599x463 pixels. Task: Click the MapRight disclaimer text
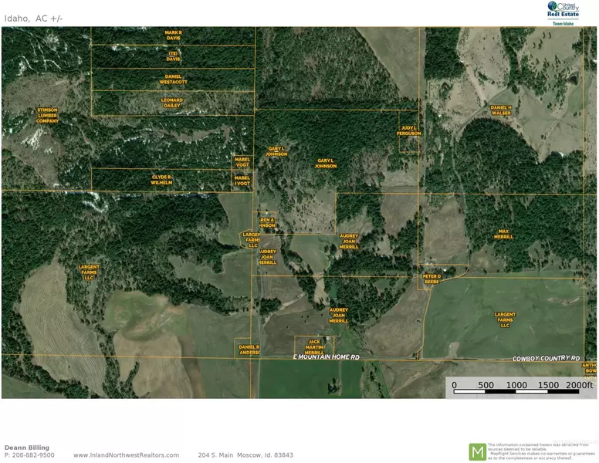(541, 451)
